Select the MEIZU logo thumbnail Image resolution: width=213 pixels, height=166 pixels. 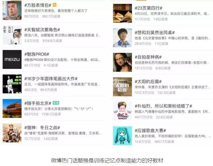click(x=12, y=59)
